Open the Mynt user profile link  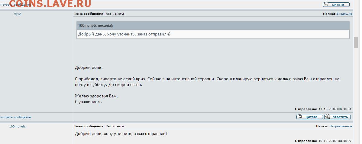17,14
